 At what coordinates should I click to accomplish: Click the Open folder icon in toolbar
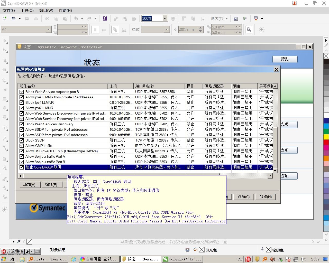[14, 18]
